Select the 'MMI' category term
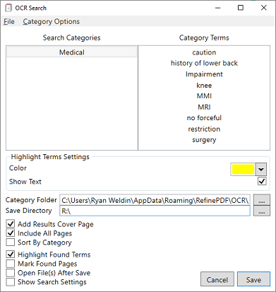276x292 pixels. pos(204,96)
